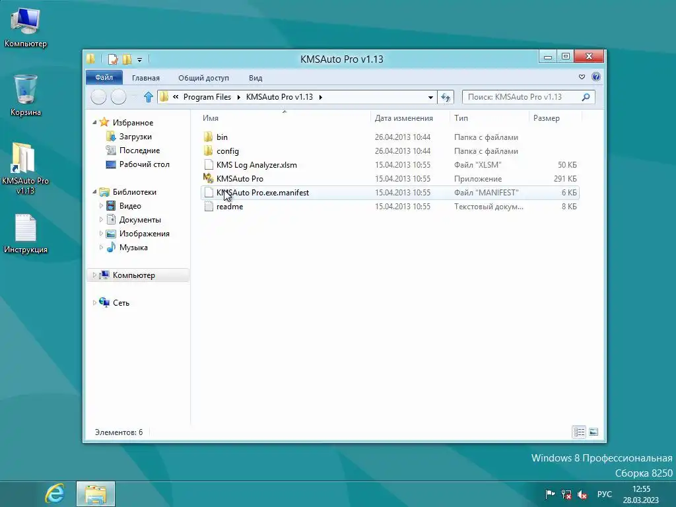The width and height of the screenshot is (676, 507).
Task: Sort by Дата изменения column header
Action: (403, 118)
